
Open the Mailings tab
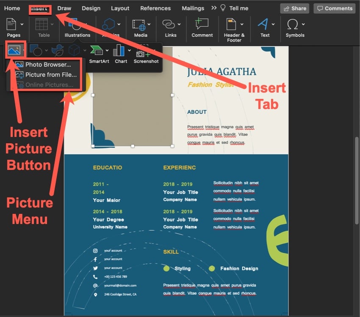pos(193,8)
